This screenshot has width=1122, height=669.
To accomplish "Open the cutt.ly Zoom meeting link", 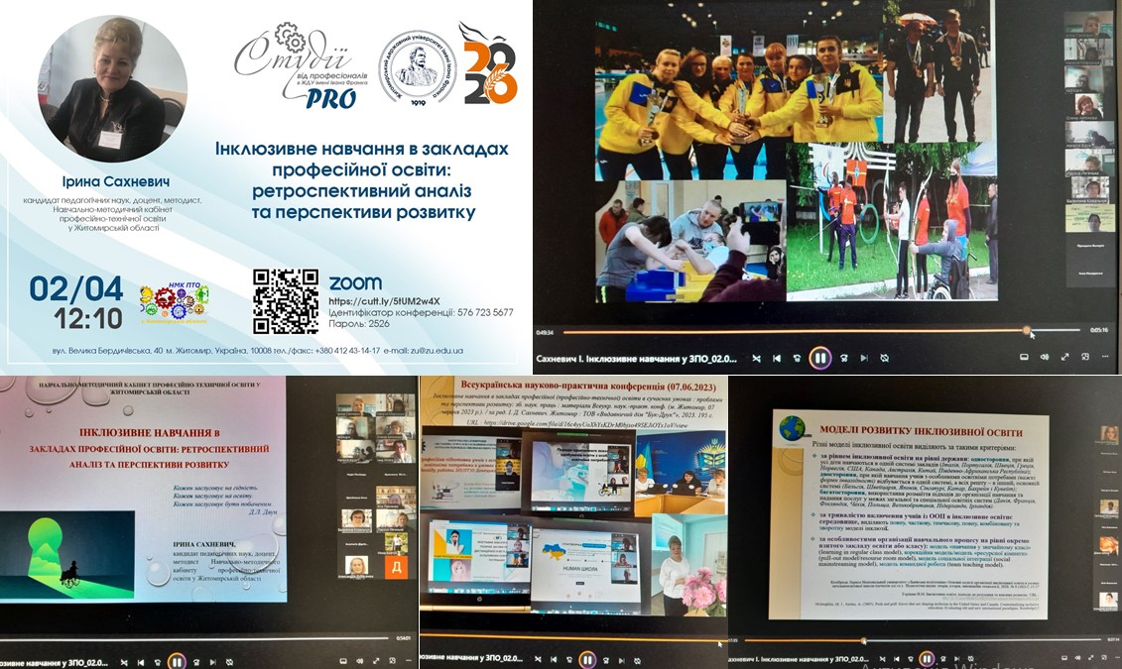I will 383,300.
